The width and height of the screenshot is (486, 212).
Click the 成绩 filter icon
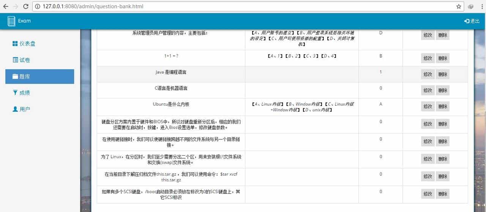(x=15, y=93)
